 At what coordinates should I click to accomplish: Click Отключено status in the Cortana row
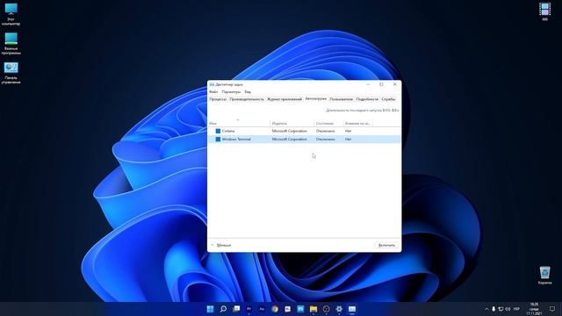coord(326,131)
